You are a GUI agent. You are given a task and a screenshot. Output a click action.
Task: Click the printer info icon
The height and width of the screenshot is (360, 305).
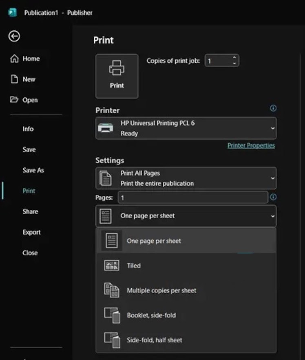[273, 108]
